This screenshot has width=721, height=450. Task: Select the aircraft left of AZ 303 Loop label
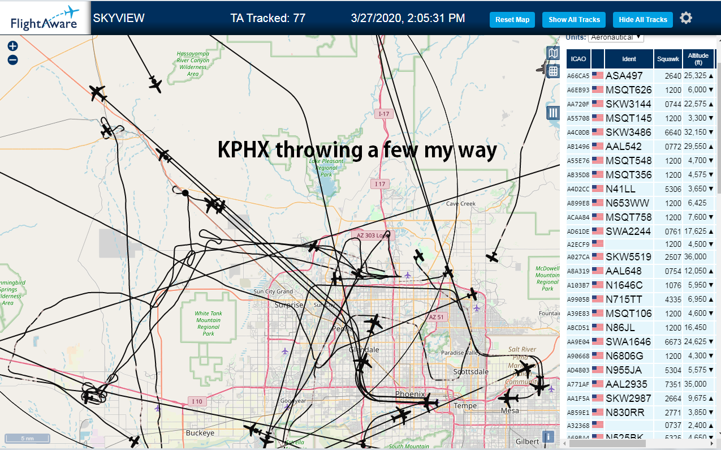[314, 246]
